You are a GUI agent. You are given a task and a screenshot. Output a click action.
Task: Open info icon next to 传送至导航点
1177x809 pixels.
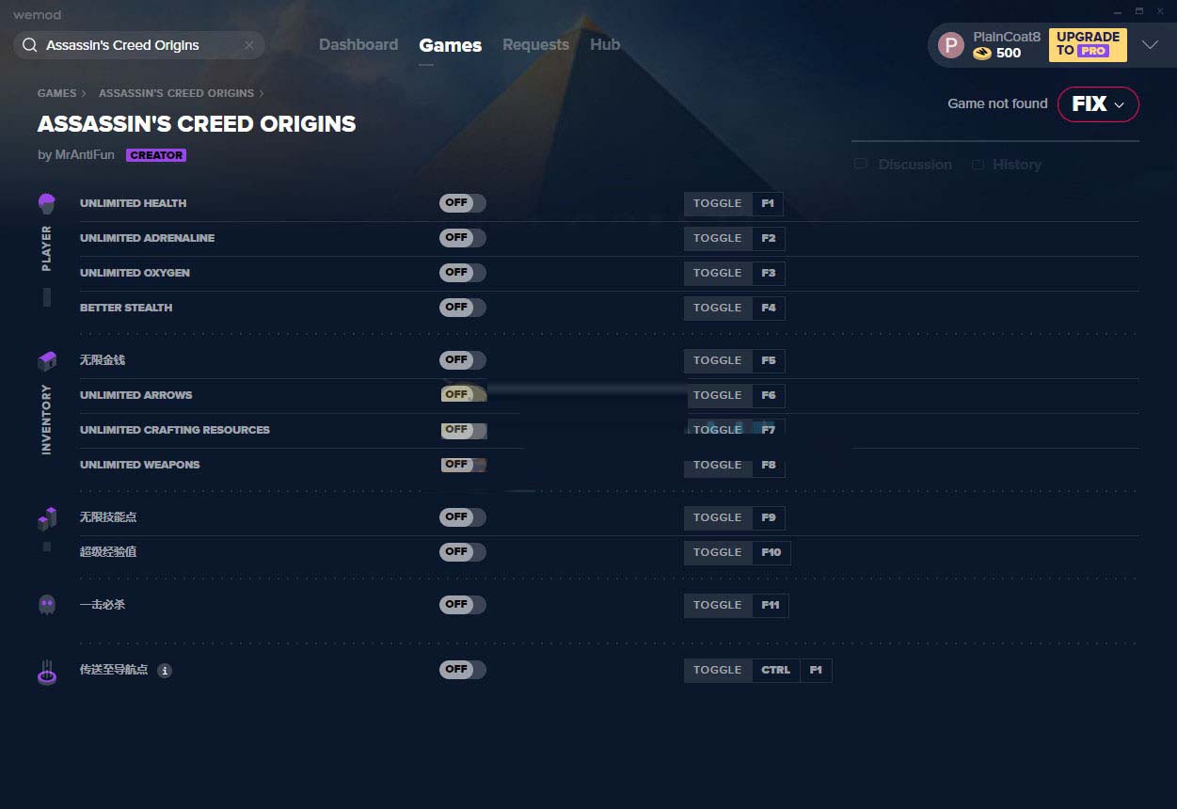(x=165, y=671)
